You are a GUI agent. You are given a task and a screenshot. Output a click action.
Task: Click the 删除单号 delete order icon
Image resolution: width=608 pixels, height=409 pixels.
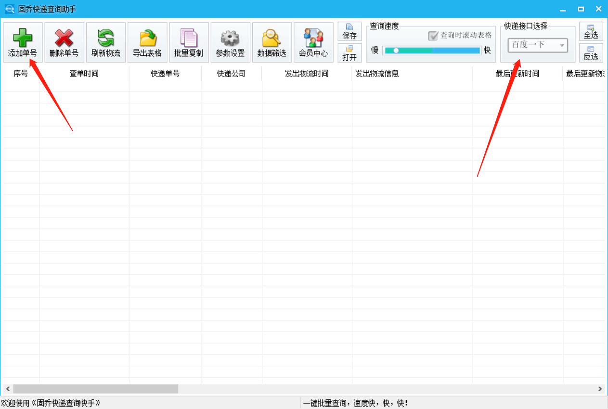(x=64, y=42)
